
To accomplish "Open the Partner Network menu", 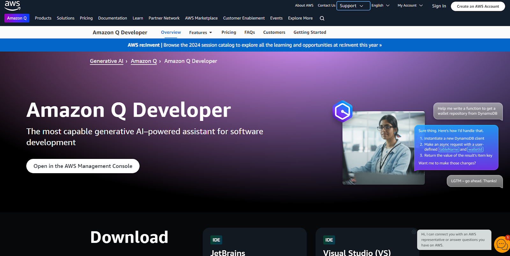I will 164,18.
